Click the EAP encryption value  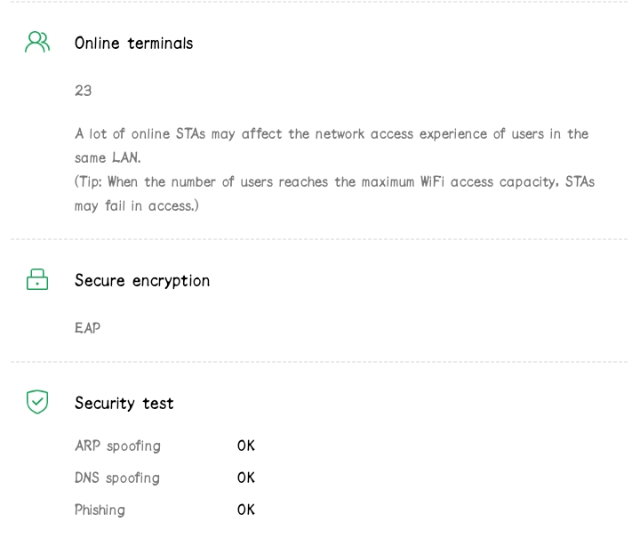point(87,328)
